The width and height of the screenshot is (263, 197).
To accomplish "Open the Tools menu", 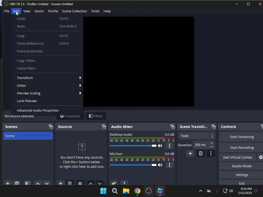I will pyautogui.click(x=95, y=11).
